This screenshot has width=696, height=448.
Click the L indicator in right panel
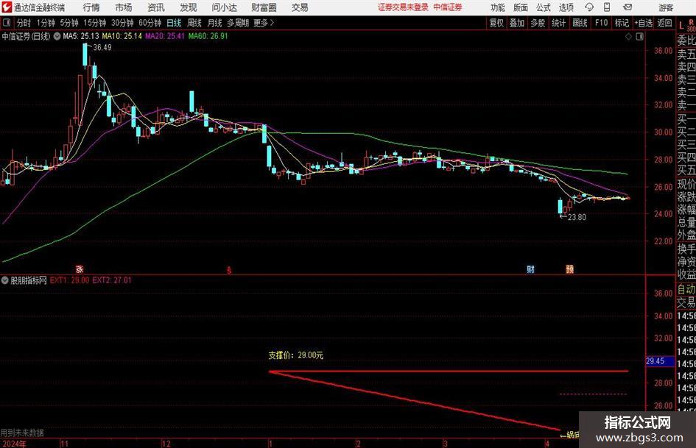point(681,26)
